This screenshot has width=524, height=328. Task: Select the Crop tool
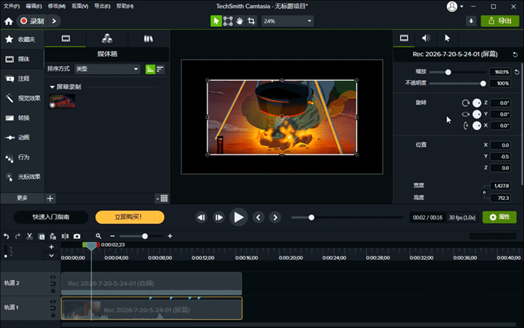[252, 21]
